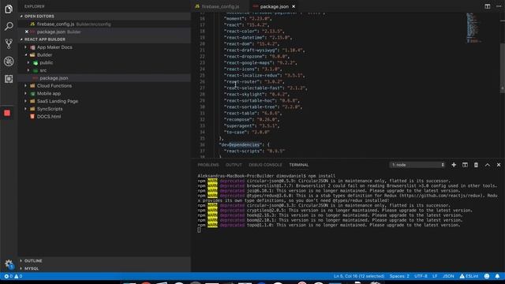Click the red square activity bar icon
Viewport: 505px width, 284px height.
click(x=7, y=113)
